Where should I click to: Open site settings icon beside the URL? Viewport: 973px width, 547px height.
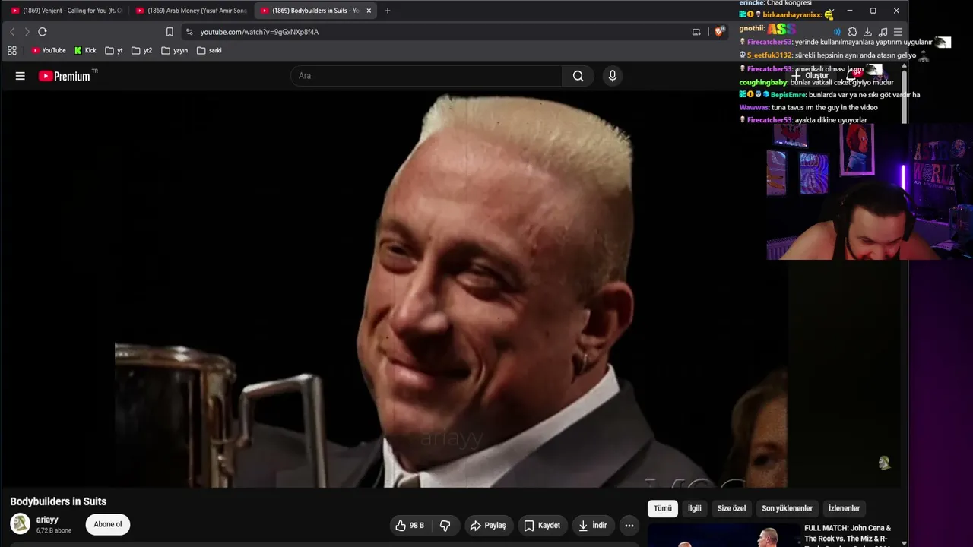(x=189, y=32)
